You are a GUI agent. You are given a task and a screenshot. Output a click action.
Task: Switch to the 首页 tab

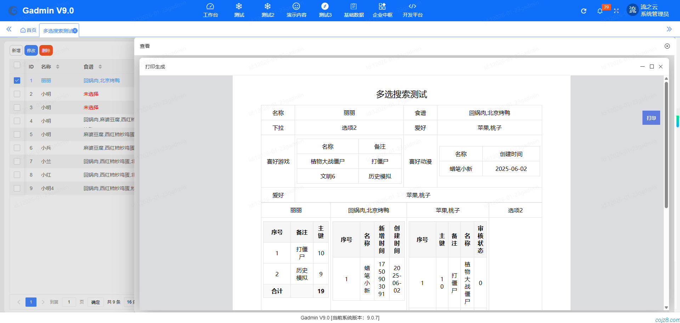28,30
